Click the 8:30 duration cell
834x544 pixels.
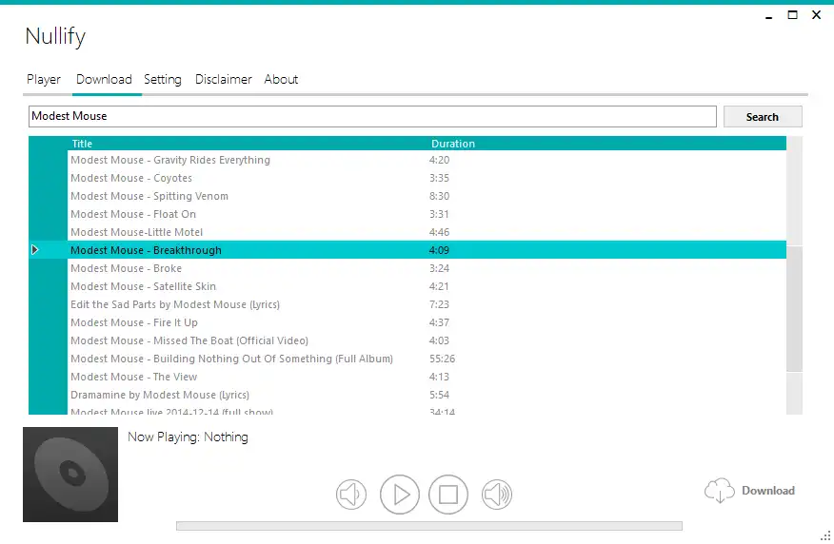(x=439, y=196)
